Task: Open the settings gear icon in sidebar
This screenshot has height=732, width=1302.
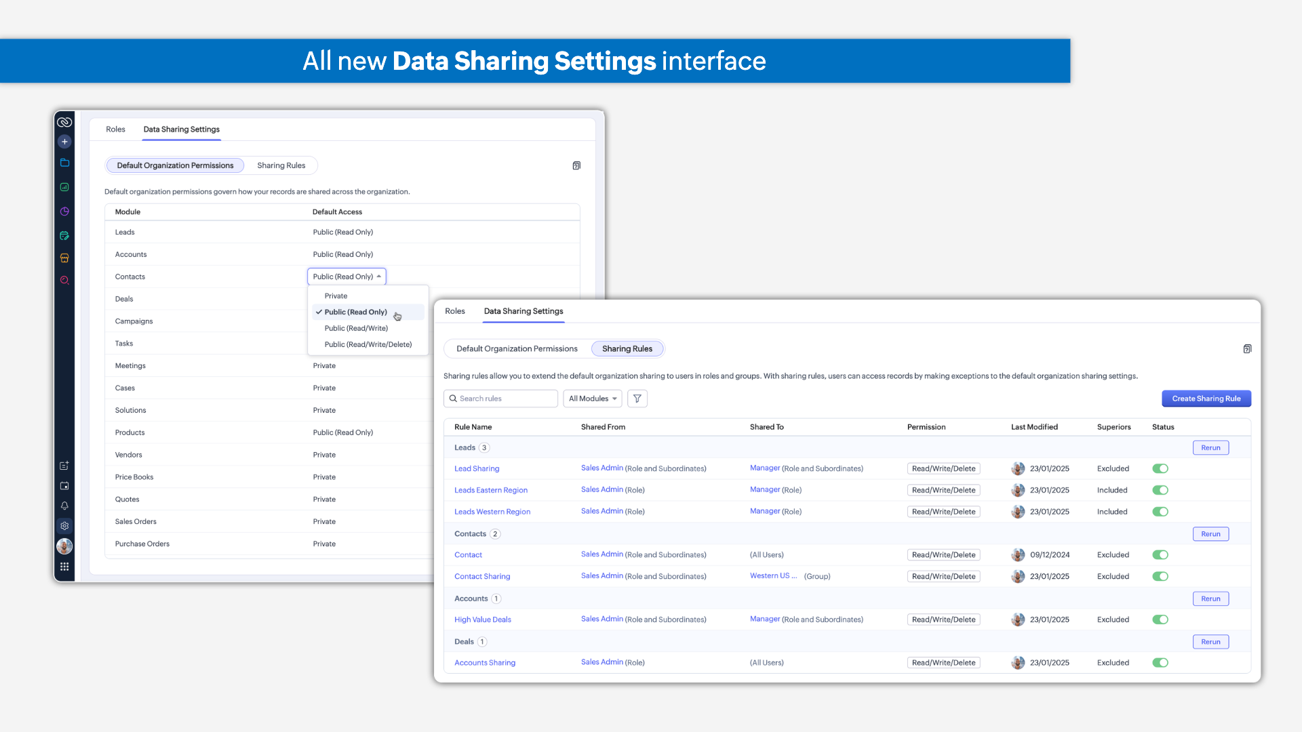Action: point(64,526)
